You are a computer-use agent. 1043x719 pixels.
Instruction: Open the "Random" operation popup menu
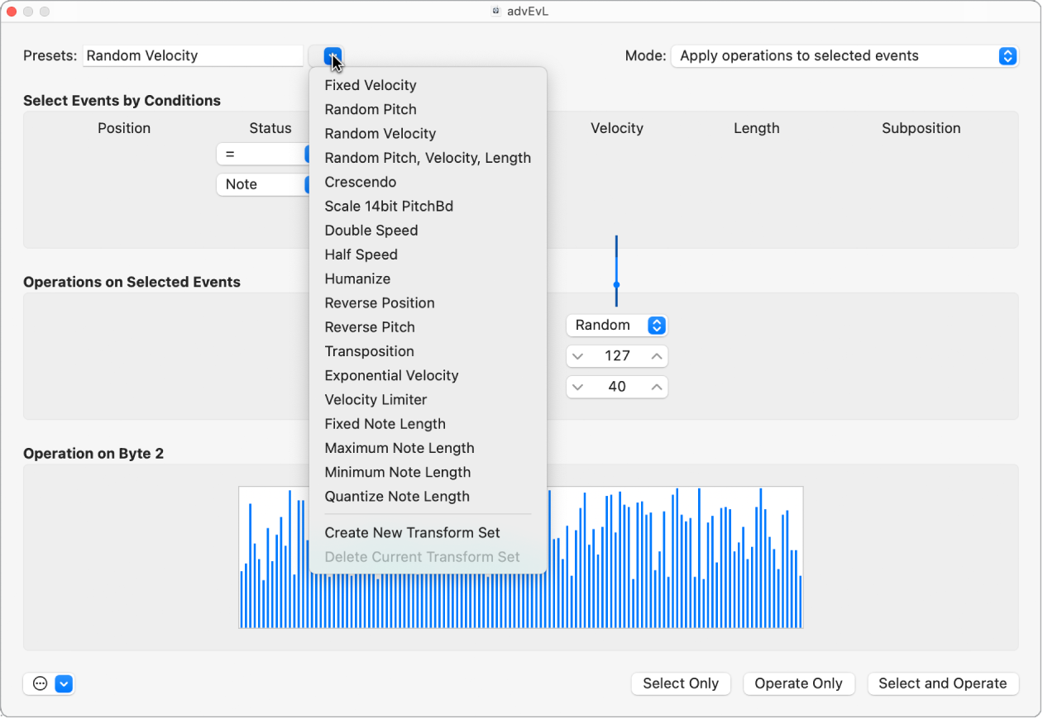(x=616, y=325)
